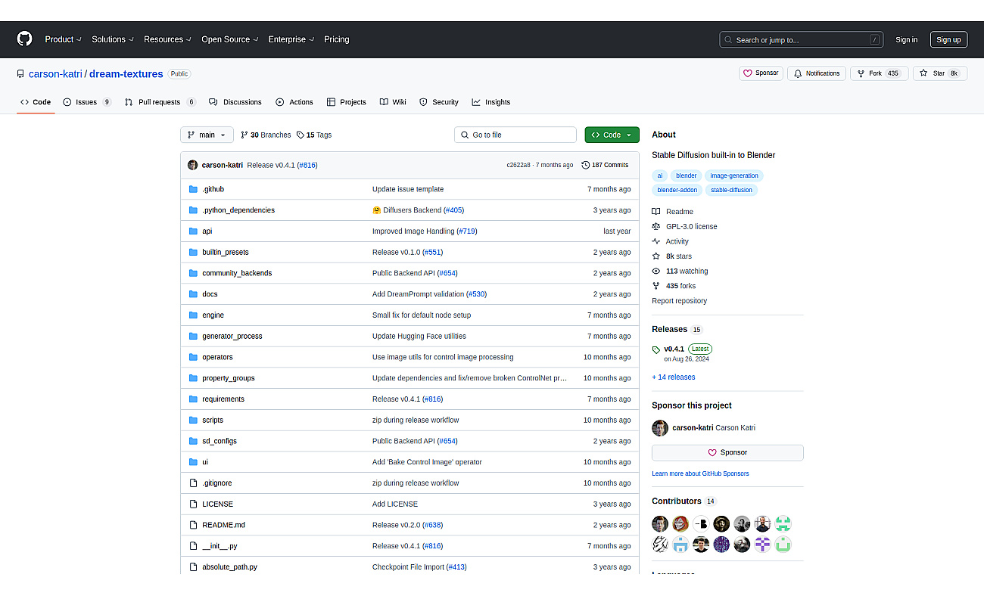Open the __init__.py file
This screenshot has height=596, width=984.
[x=220, y=546]
